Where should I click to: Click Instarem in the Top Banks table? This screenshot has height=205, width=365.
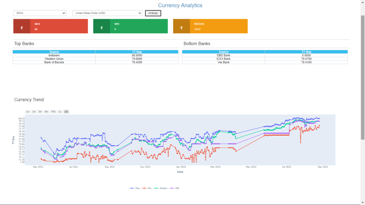[53, 56]
